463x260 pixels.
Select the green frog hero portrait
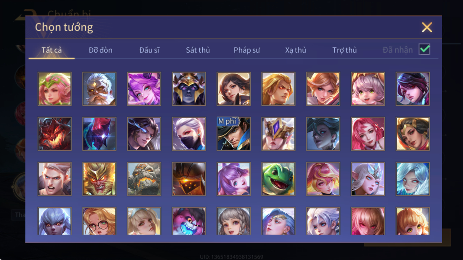click(278, 179)
